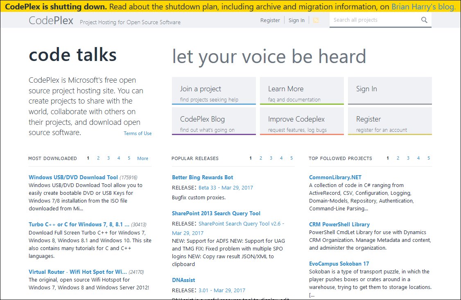Click 'let your voice be heard' heading
The height and width of the screenshot is (300, 461).
tap(269, 57)
